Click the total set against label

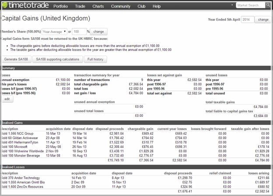pos(159,93)
